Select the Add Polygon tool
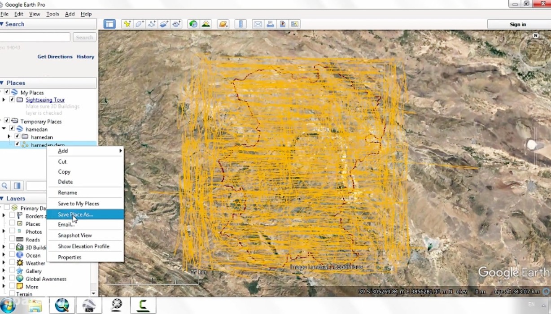 (x=140, y=24)
